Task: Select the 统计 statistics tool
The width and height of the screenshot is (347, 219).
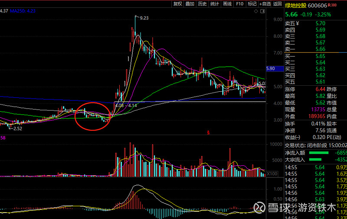Action: coord(215,4)
